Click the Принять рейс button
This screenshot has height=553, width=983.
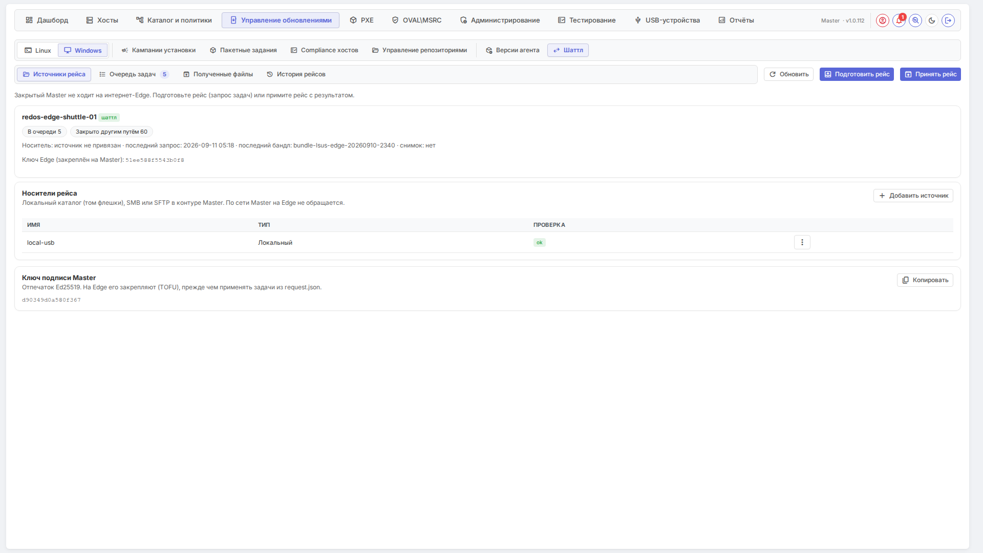point(930,74)
